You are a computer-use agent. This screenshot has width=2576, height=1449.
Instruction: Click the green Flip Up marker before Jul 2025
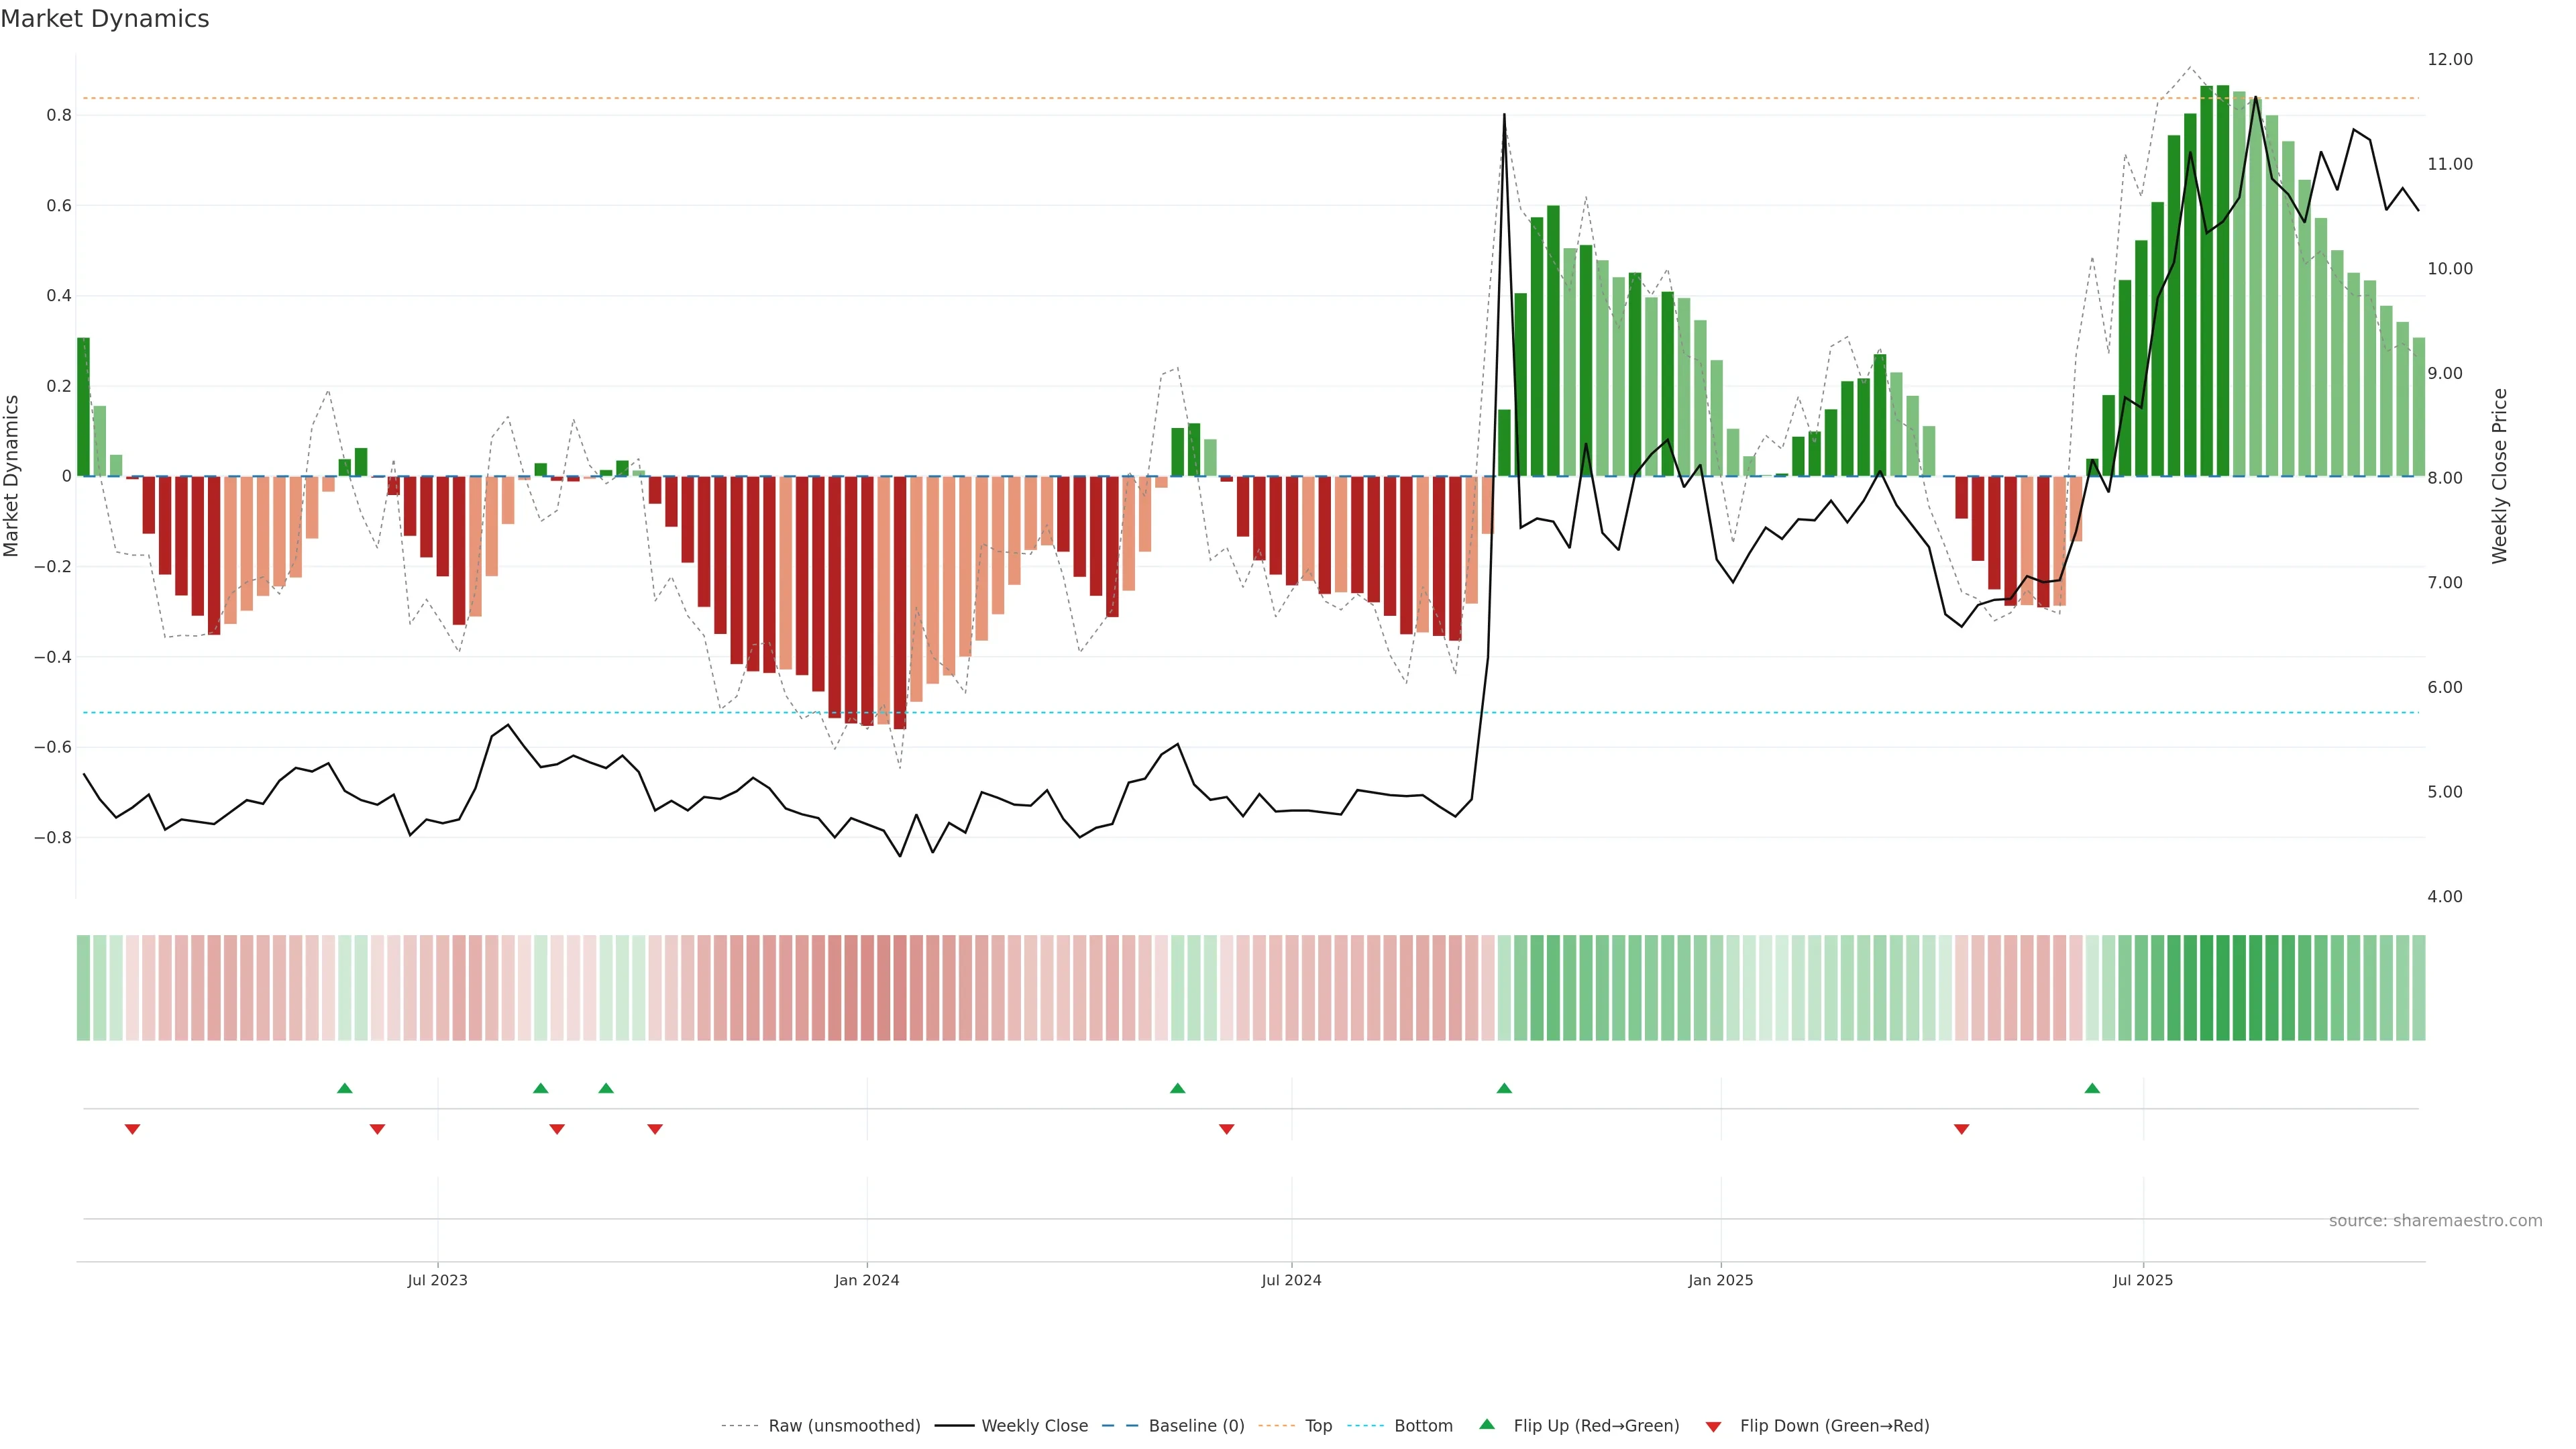click(2092, 1088)
